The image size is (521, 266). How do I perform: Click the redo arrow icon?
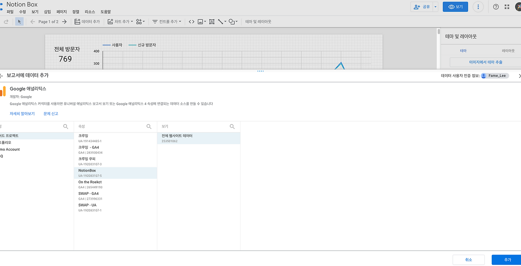tap(6, 22)
